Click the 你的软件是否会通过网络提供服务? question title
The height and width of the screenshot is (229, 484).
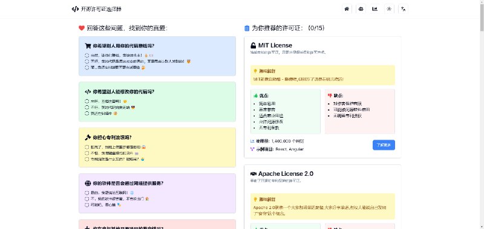coord(128,184)
